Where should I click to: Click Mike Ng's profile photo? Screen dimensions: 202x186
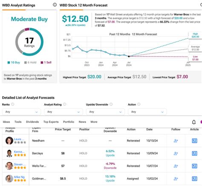point(9,178)
